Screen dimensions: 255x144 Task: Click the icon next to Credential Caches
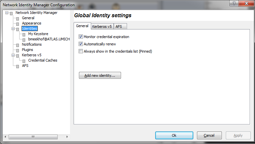point(24,61)
